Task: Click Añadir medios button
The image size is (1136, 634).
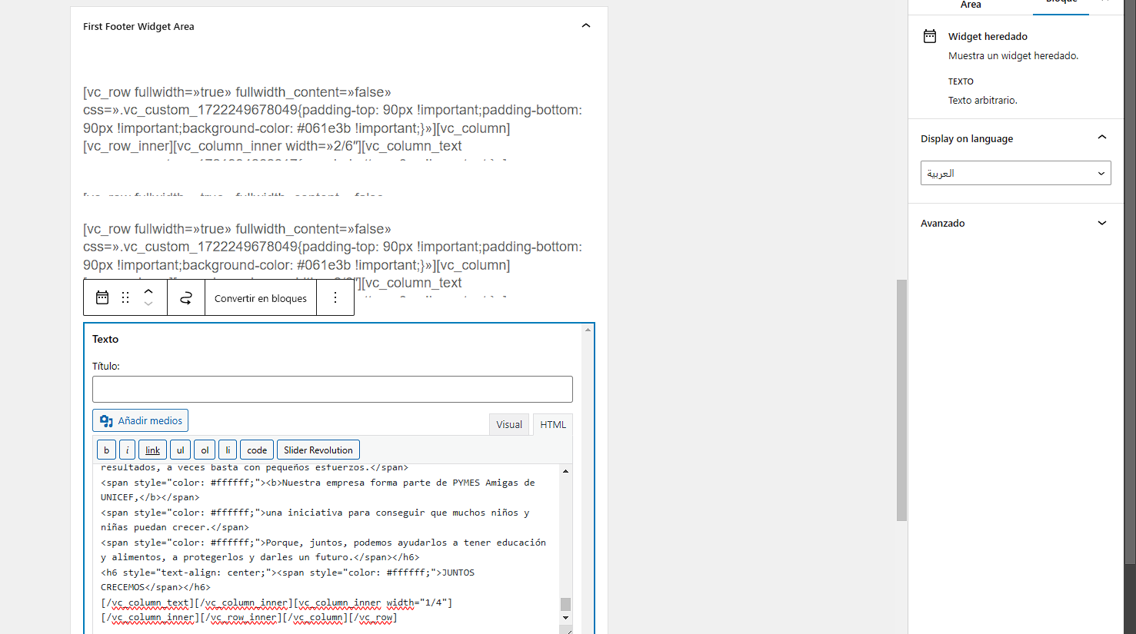Action: 140,420
